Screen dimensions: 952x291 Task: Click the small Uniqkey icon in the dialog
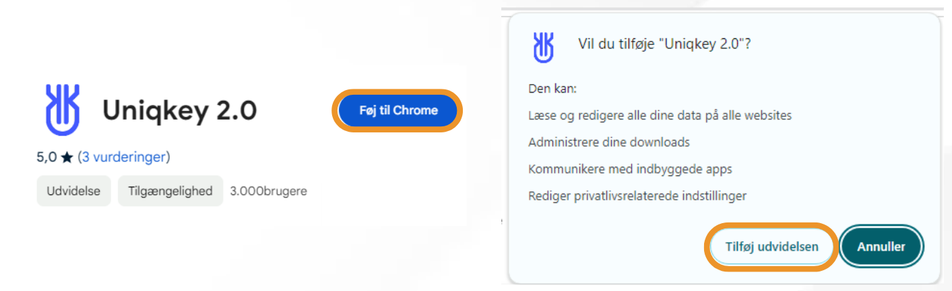click(543, 47)
